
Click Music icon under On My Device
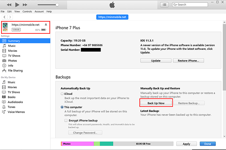click(4, 82)
